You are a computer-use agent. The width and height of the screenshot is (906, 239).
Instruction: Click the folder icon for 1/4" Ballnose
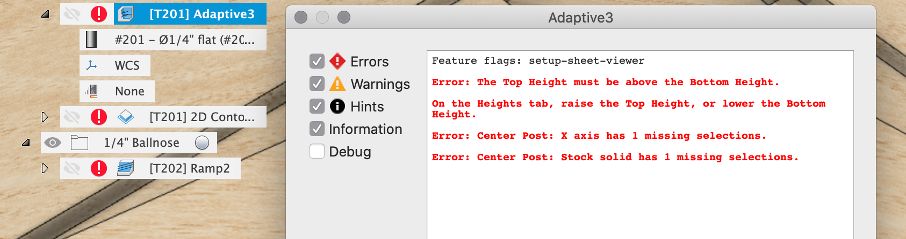[80, 143]
